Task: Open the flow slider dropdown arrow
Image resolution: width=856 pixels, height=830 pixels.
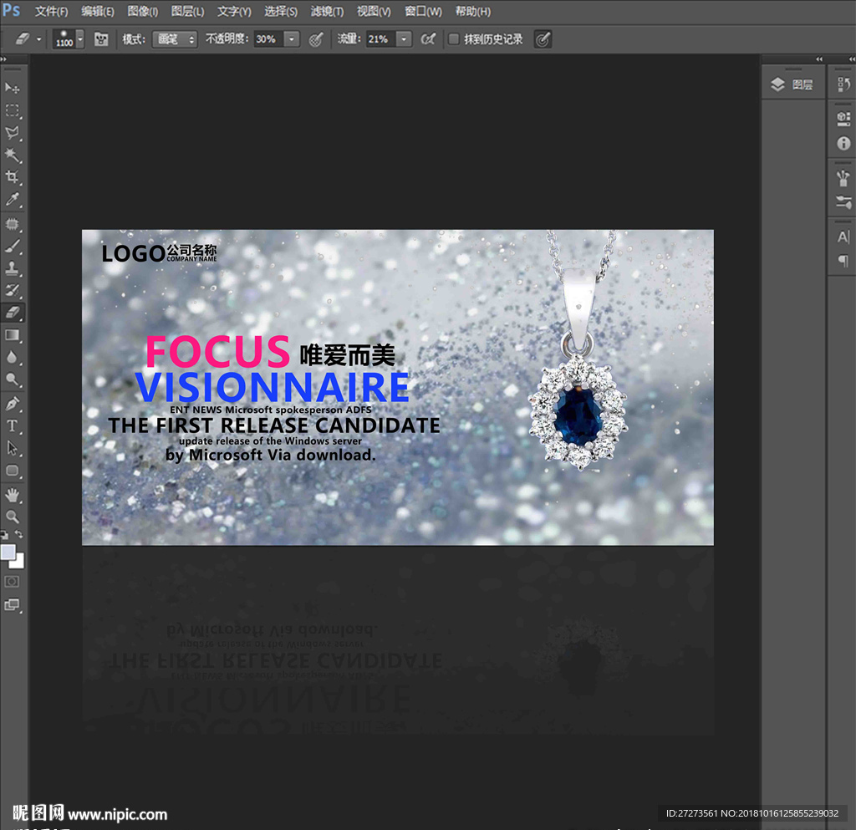Action: click(404, 39)
